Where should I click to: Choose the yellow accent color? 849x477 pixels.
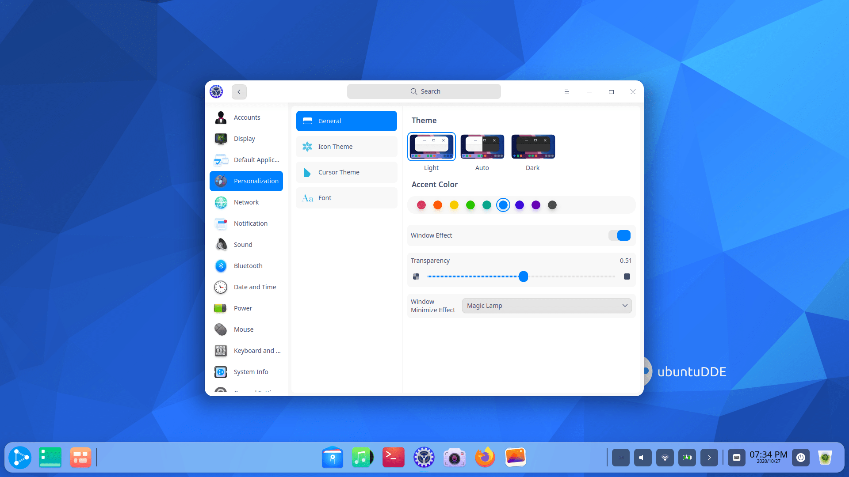click(x=454, y=205)
